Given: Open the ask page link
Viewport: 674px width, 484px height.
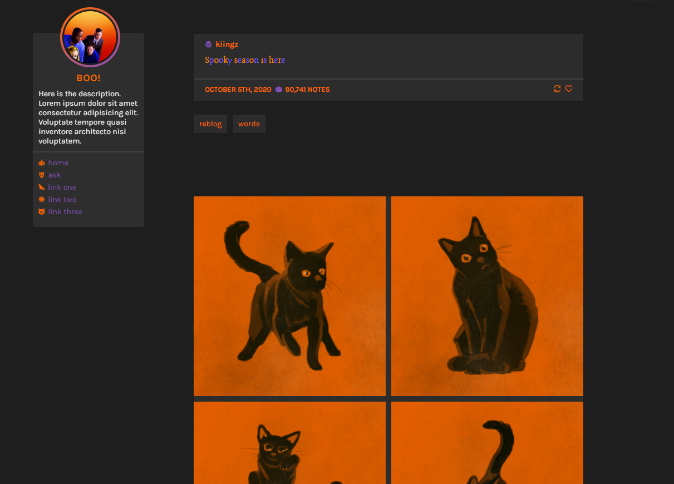Looking at the screenshot, I should [x=55, y=175].
